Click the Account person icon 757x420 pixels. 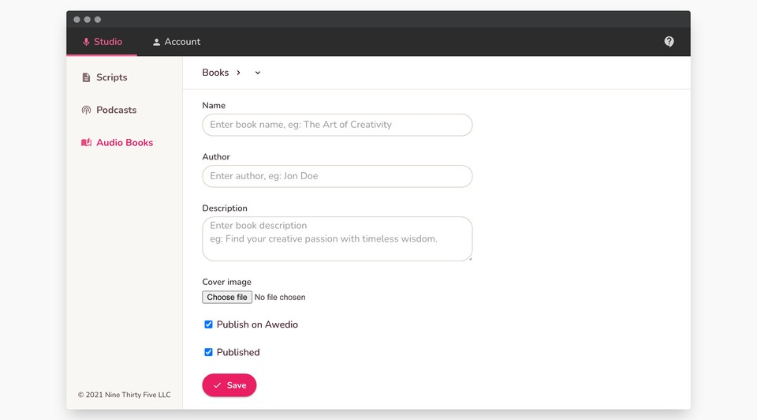[156, 42]
